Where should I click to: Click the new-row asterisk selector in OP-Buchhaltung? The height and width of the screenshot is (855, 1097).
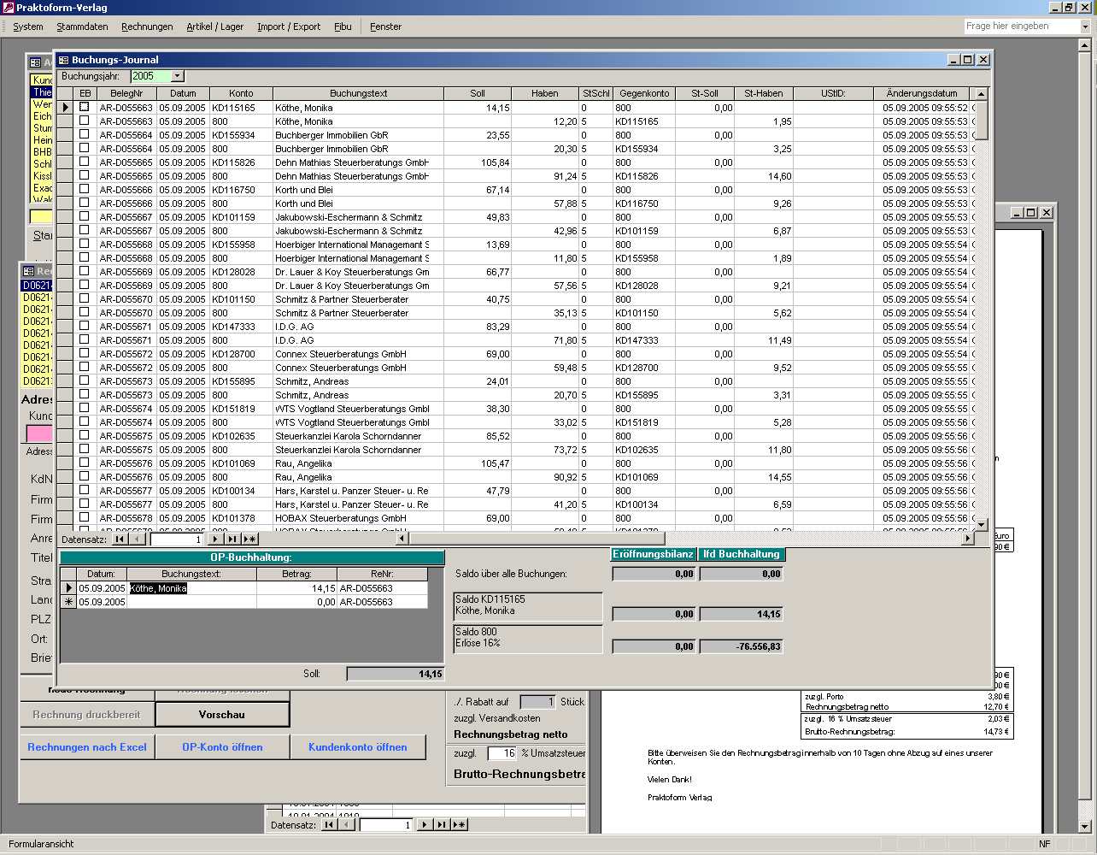click(x=68, y=602)
